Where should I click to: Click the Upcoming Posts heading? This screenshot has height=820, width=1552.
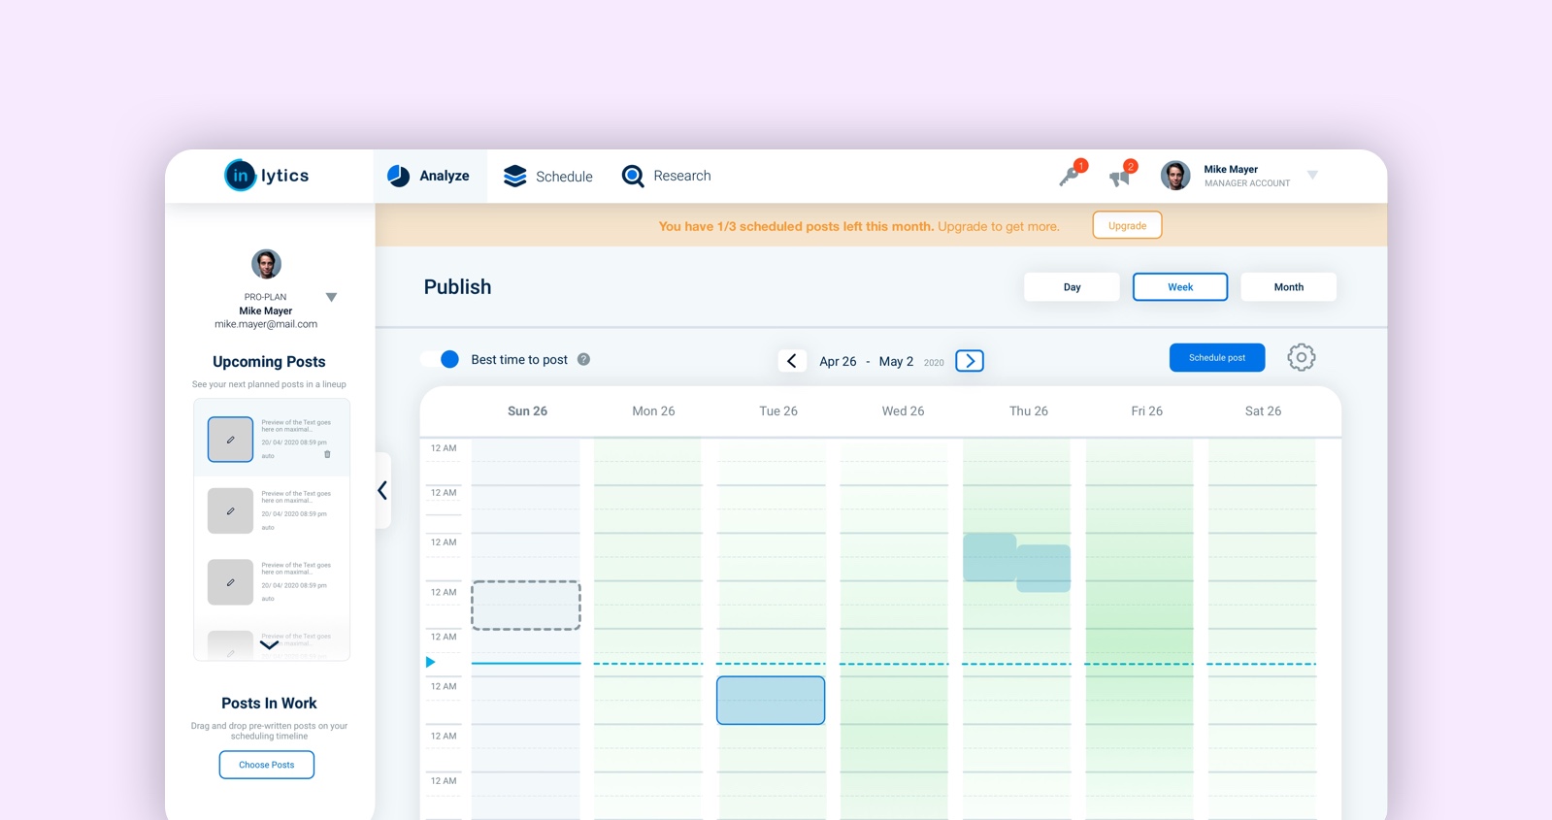click(x=269, y=362)
